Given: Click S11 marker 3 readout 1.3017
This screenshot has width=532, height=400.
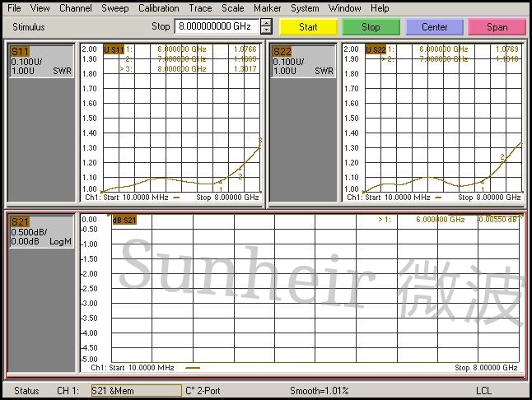Looking at the screenshot, I should click(245, 69).
